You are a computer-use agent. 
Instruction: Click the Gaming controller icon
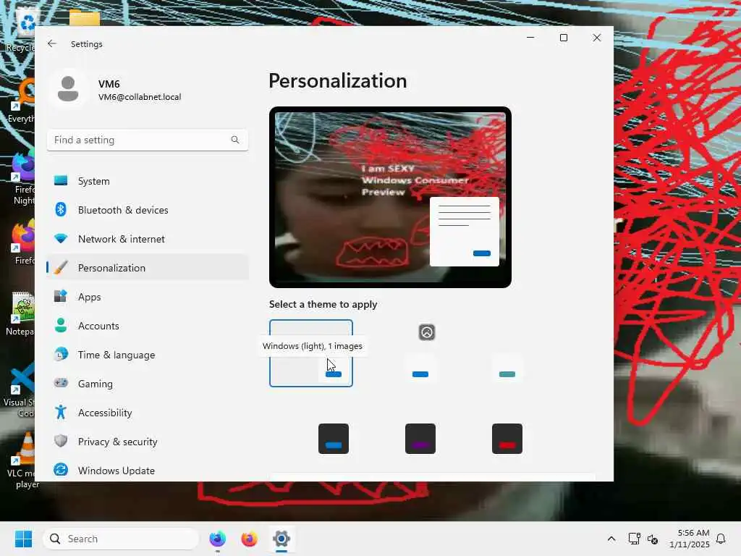click(61, 382)
